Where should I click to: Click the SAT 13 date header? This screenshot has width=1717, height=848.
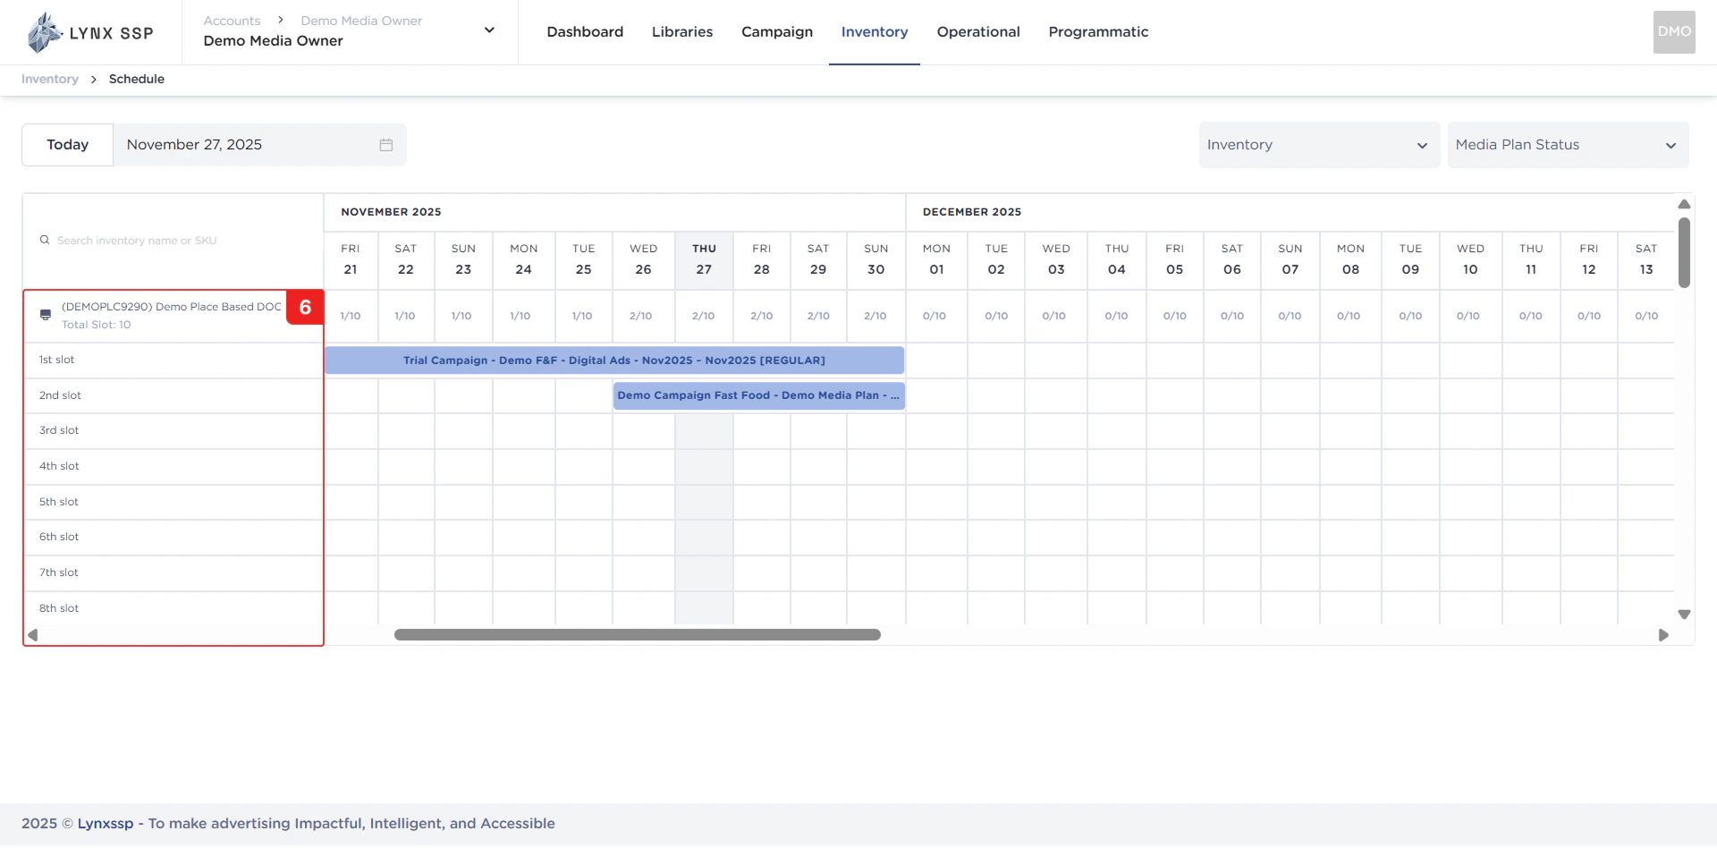(1646, 259)
